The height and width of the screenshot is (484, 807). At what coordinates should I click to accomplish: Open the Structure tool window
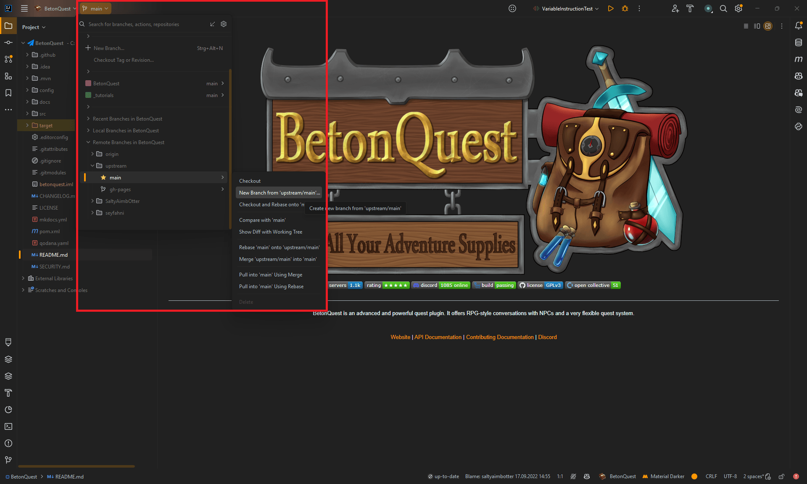[8, 76]
